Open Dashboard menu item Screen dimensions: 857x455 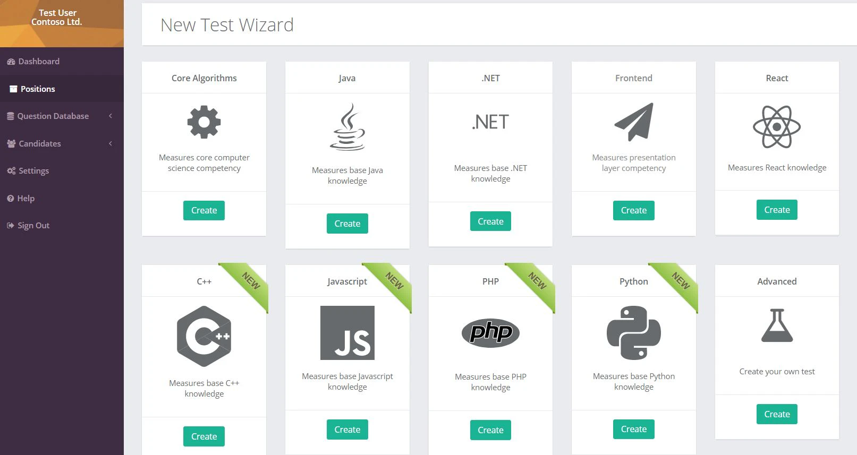coord(62,62)
